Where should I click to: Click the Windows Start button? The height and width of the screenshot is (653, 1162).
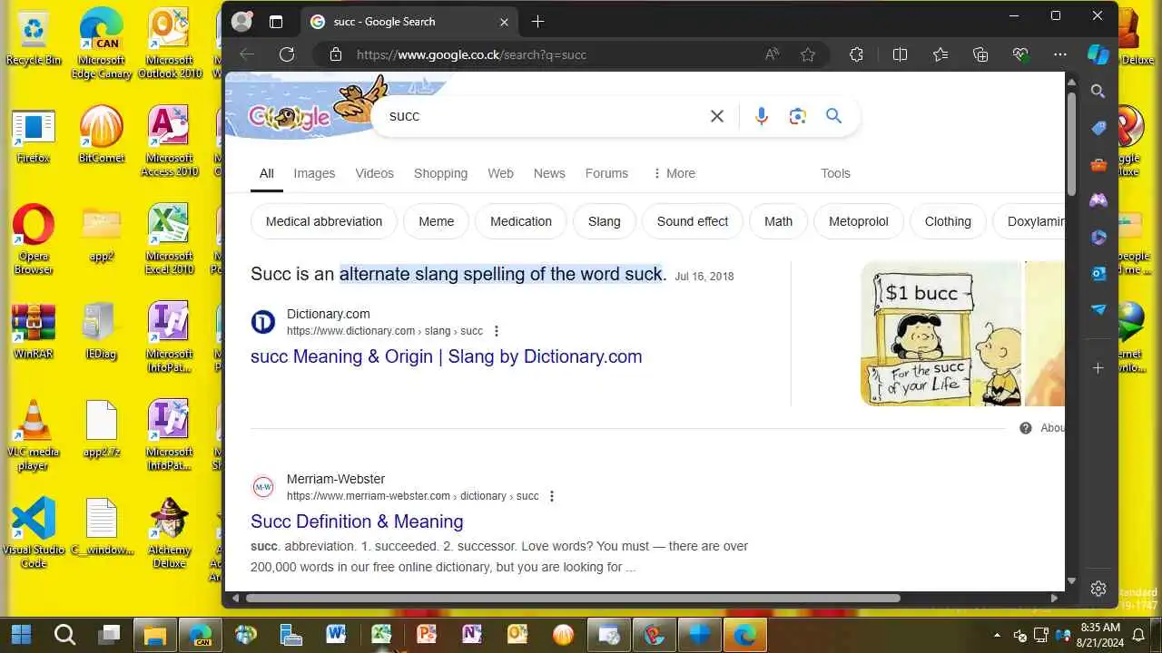tap(21, 634)
